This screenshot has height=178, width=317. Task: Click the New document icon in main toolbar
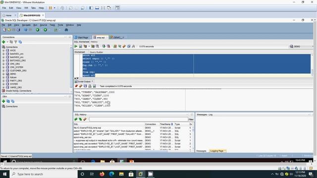4,30
